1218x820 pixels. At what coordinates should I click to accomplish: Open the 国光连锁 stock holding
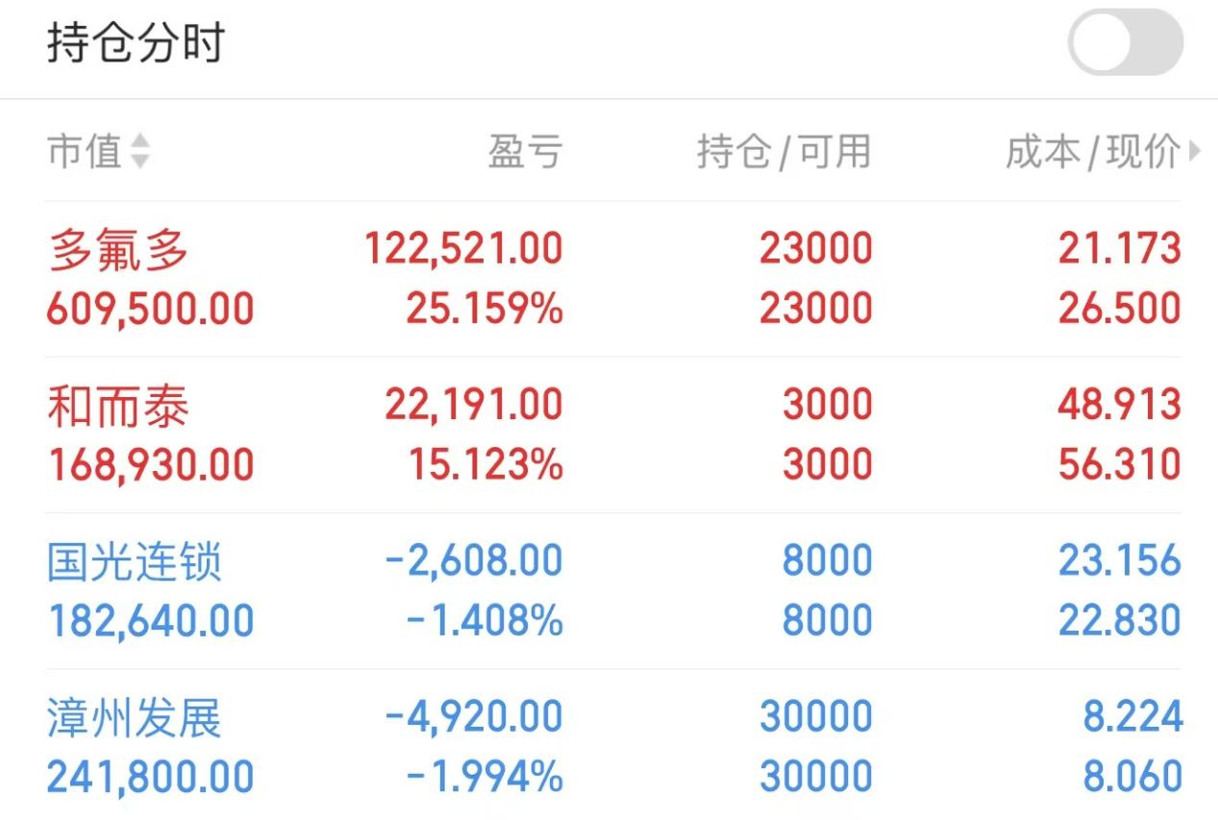[x=613, y=590]
